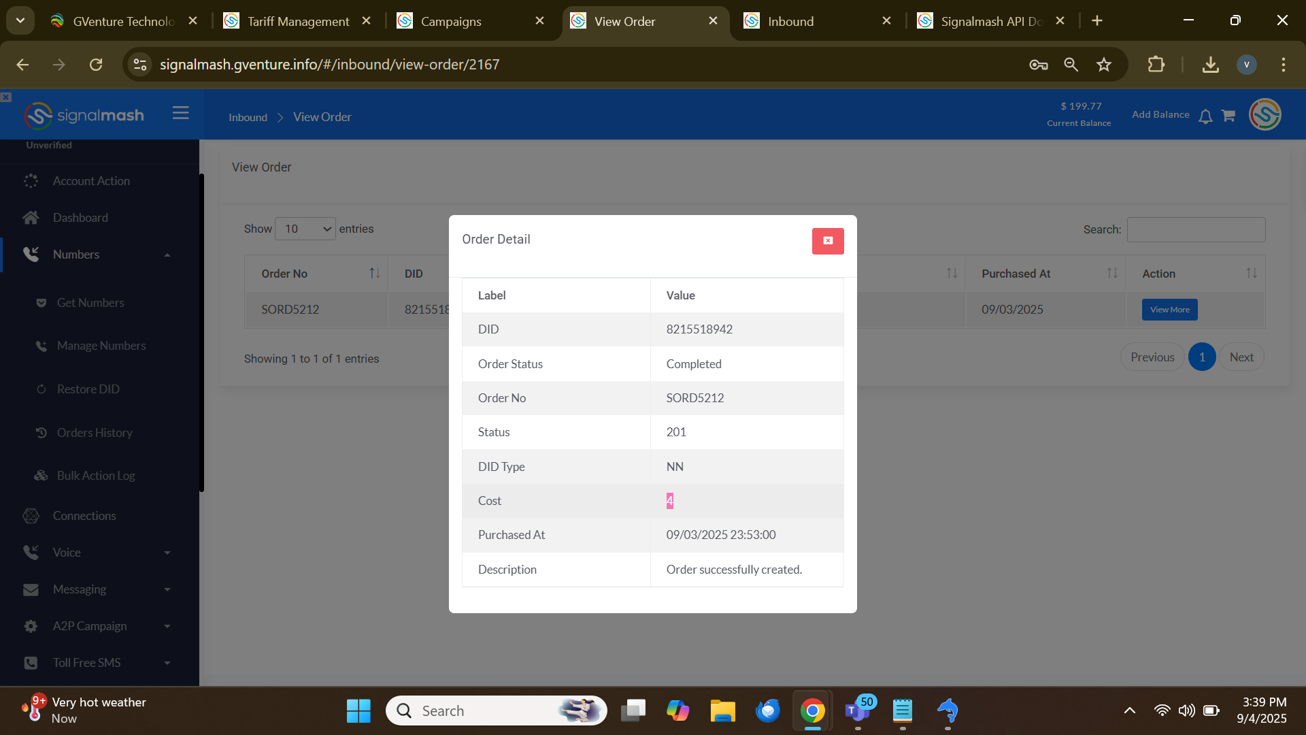Switch to the Tariff Management tab
The image size is (1306, 735).
(x=298, y=21)
